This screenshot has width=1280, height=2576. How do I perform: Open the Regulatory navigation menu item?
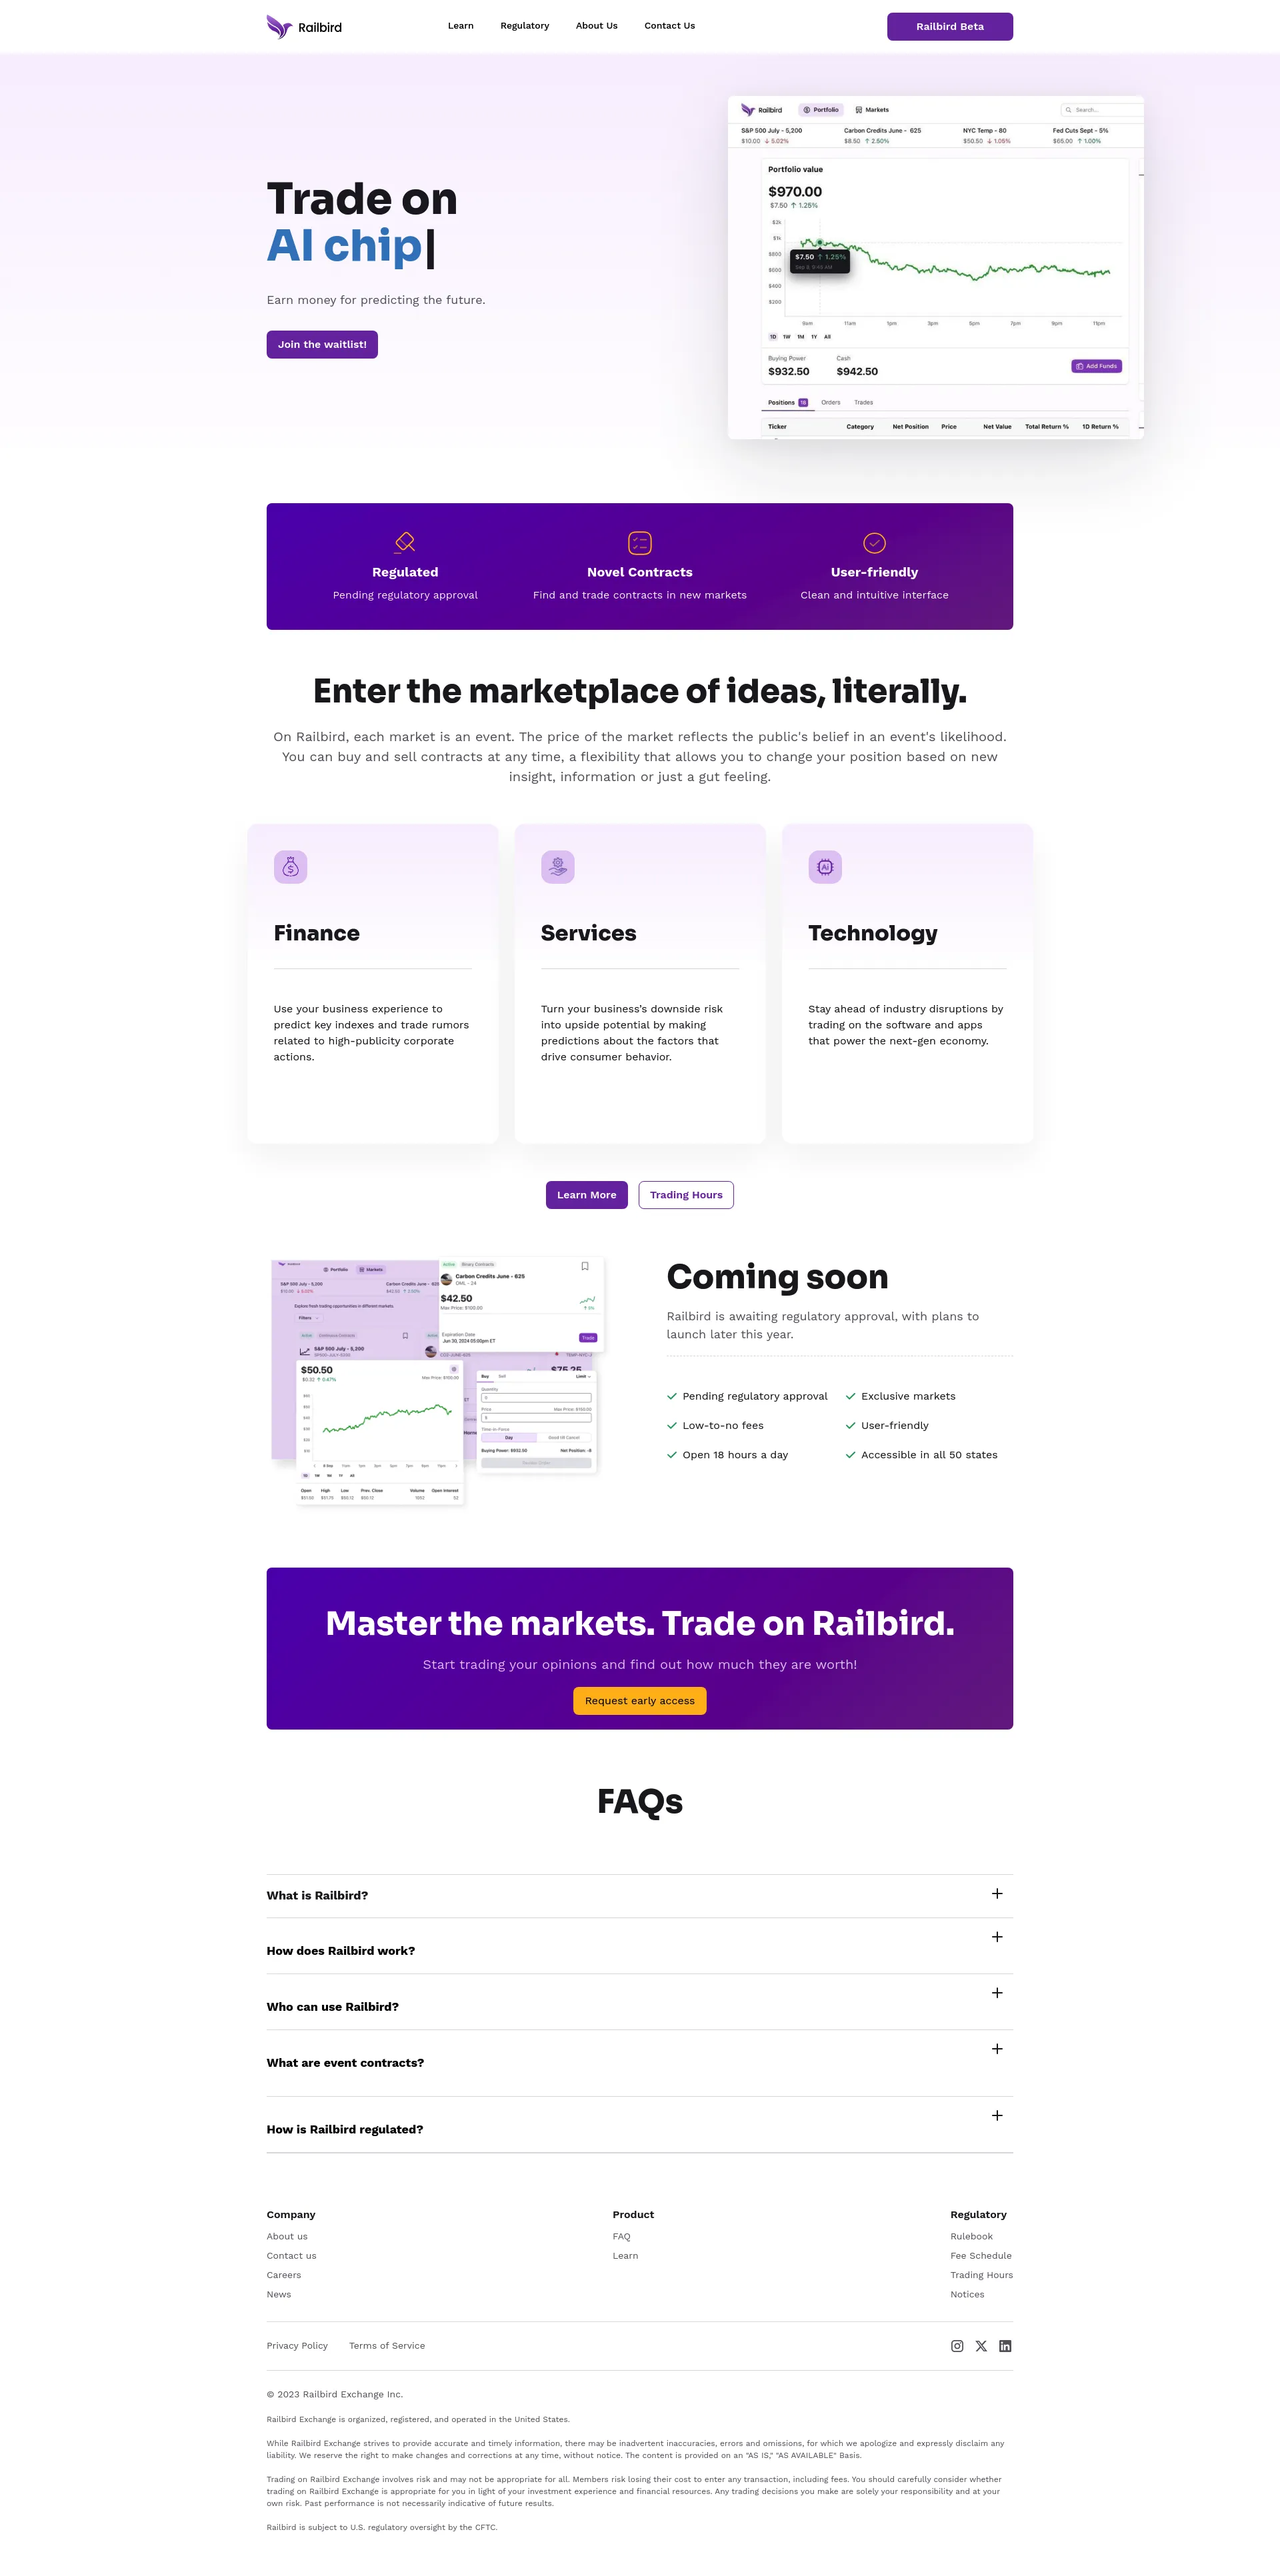click(524, 25)
